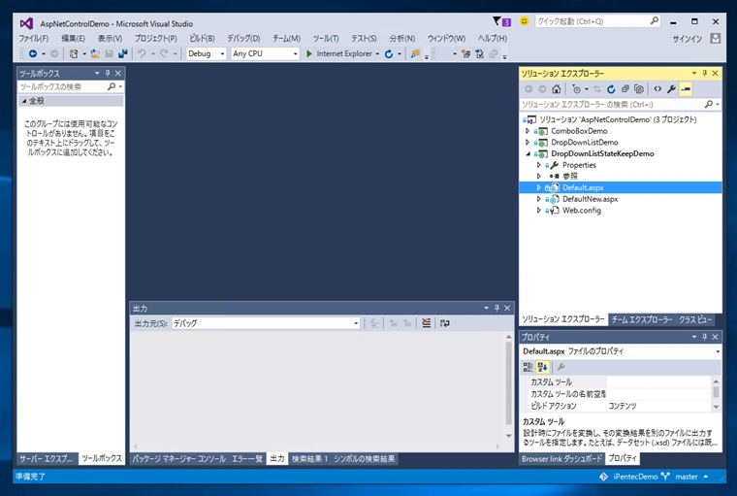Viewport: 737px width, 496px height.
Task: Toggle auto-hide pin on Solution Explorer
Action: click(704, 74)
